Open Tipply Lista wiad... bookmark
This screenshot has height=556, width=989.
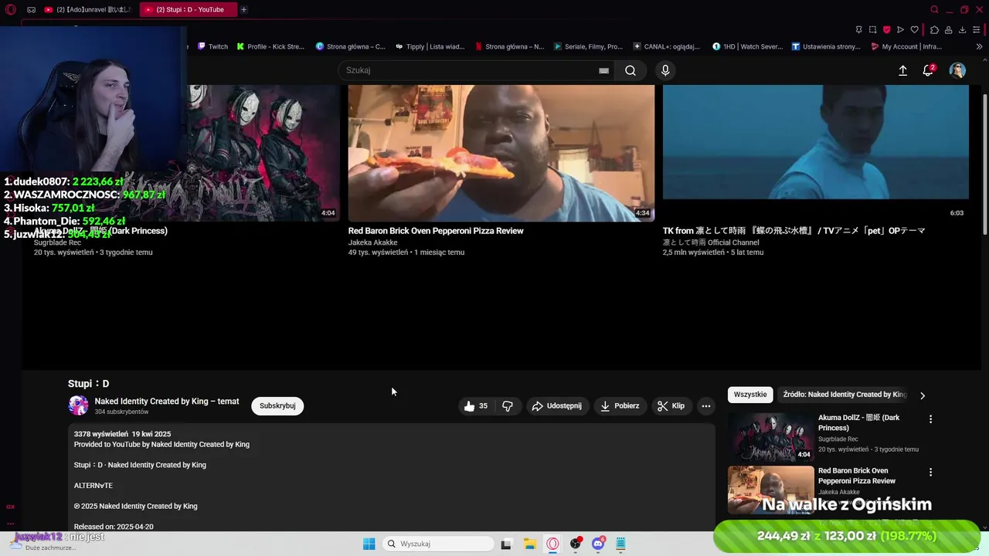coord(430,46)
